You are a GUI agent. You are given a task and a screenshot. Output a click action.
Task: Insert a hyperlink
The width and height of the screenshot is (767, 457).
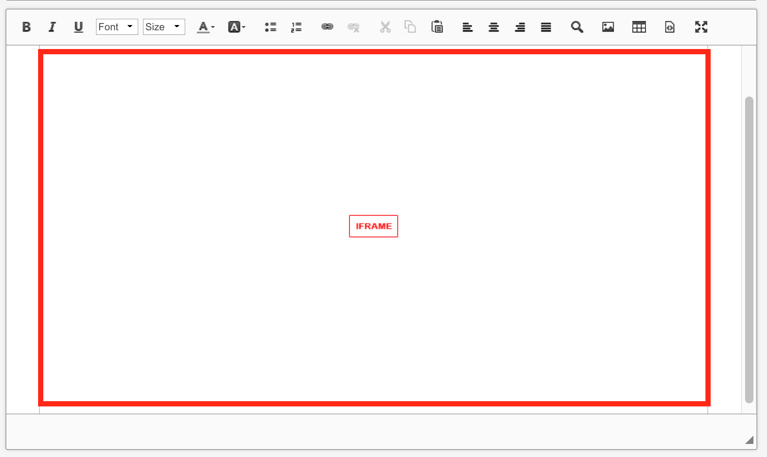point(327,27)
